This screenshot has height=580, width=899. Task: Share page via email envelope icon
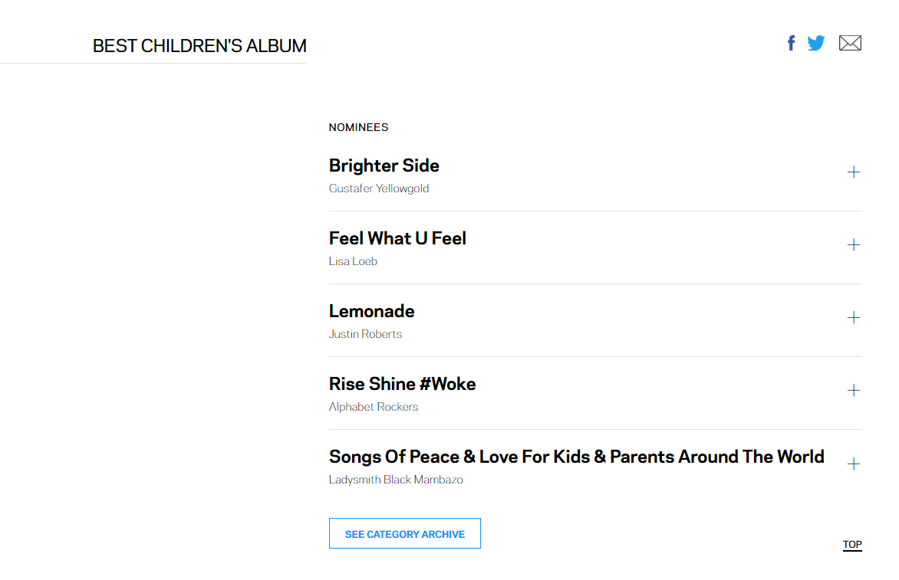click(x=850, y=43)
